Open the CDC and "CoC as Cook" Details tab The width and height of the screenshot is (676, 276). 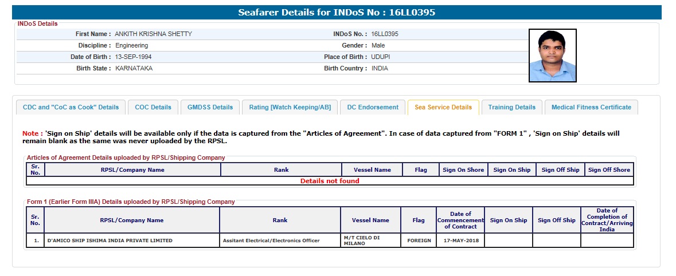point(71,107)
